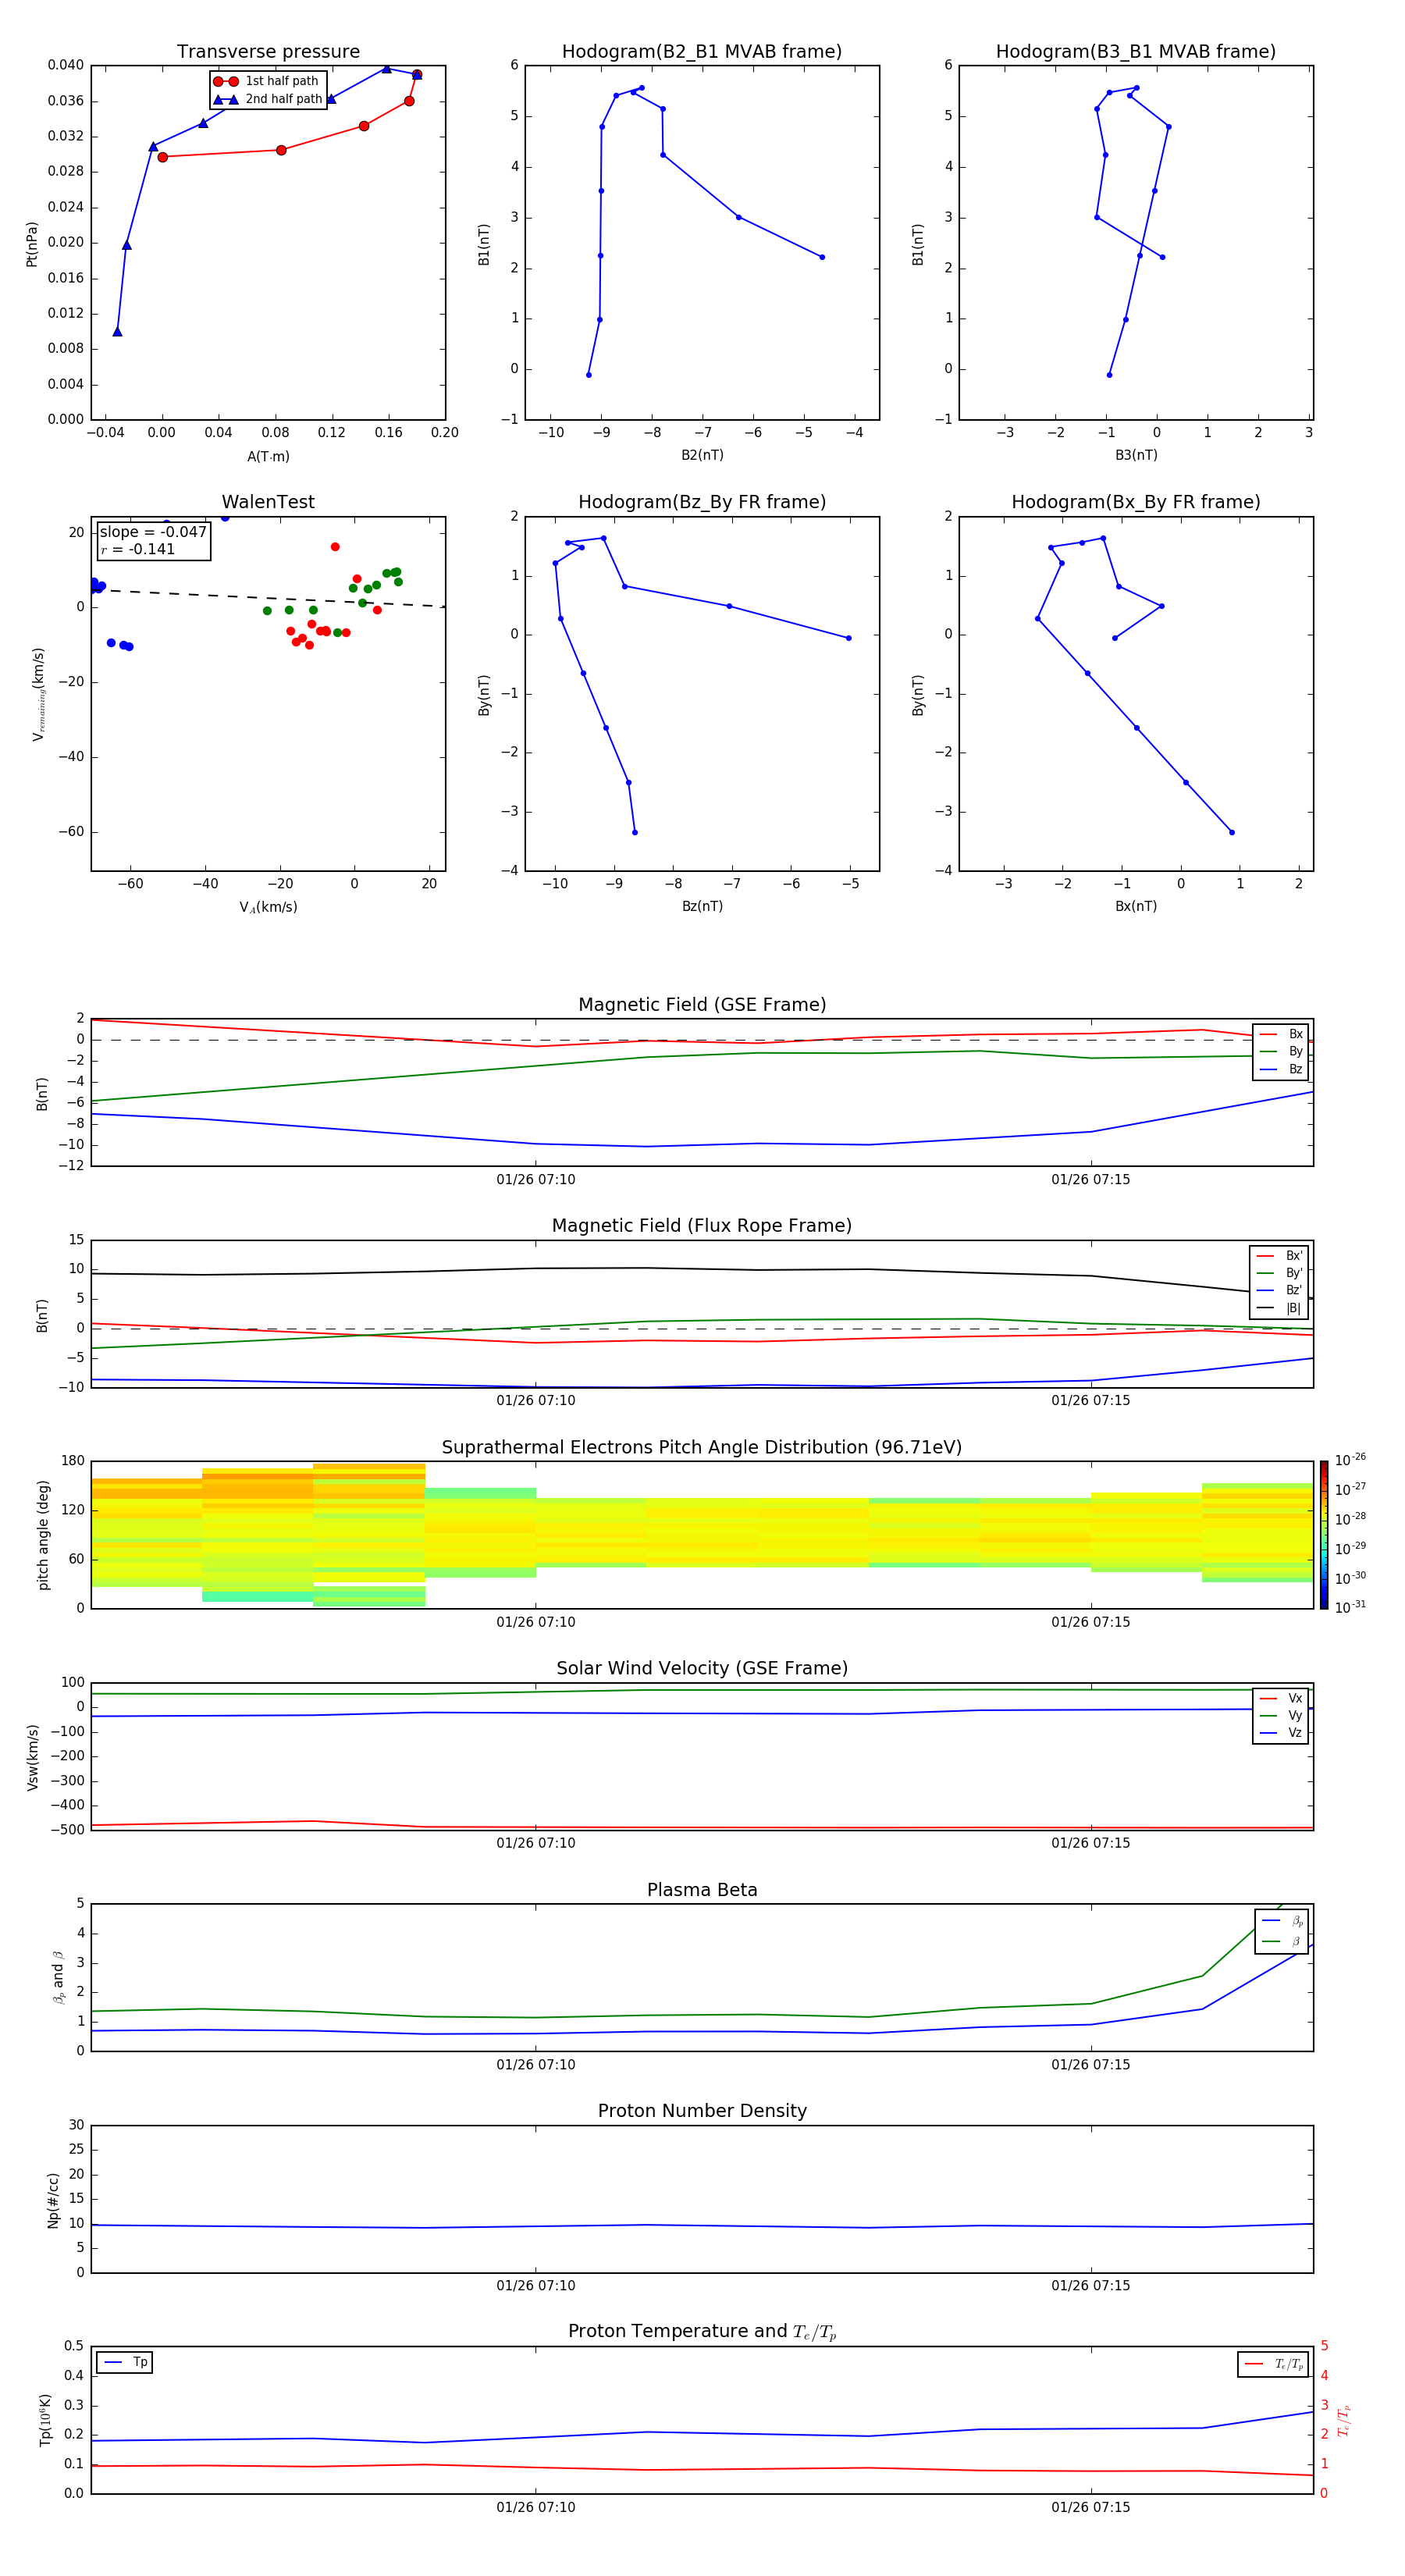Click '01/26 07:15' tick under Proton Temperature plot
Image resolution: width=1405 pixels, height=2576 pixels.
[x=1091, y=2507]
